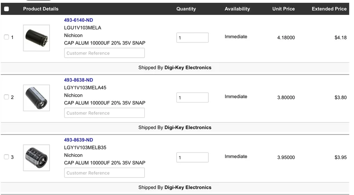
Task: Click the Extended Price column header
Action: tap(329, 9)
